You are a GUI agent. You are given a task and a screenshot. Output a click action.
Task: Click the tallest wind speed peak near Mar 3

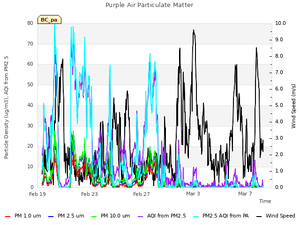tap(194, 30)
